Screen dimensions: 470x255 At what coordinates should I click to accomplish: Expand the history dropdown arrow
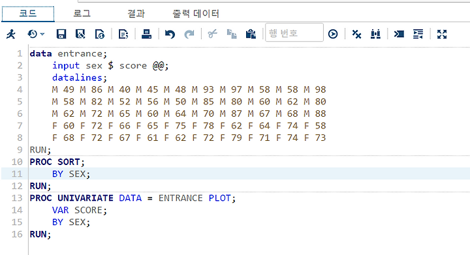[42, 34]
